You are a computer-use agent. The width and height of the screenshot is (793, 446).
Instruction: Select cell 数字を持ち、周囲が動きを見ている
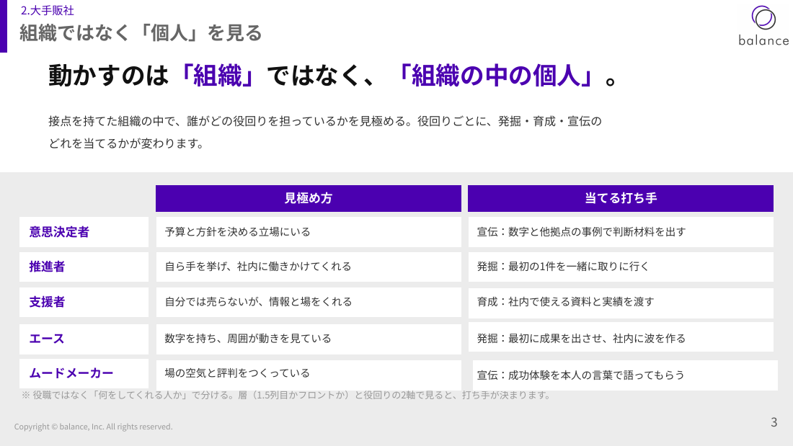[x=309, y=339]
